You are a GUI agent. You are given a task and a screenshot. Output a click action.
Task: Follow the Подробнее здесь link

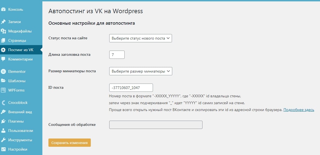coord(299,110)
